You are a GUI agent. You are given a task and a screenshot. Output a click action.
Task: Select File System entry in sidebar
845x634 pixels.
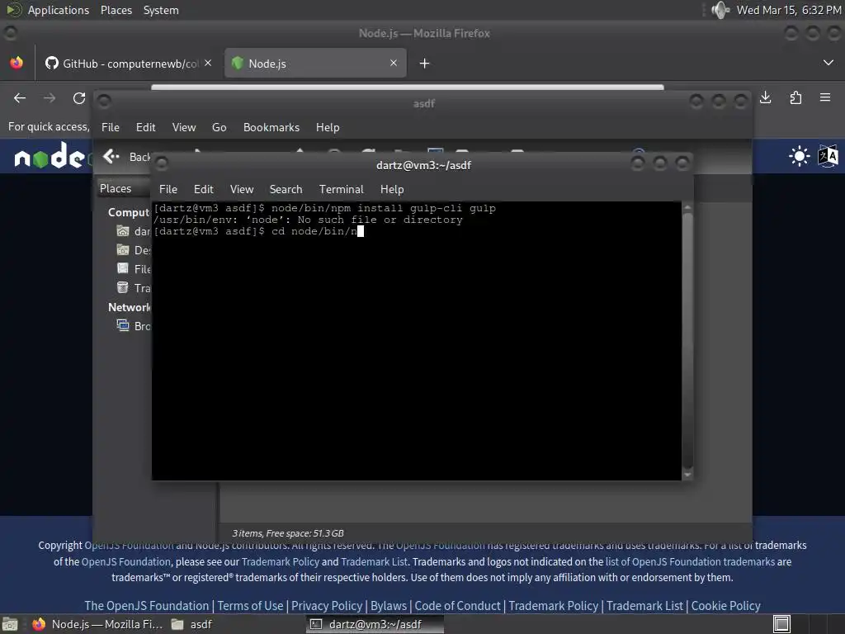(x=133, y=269)
